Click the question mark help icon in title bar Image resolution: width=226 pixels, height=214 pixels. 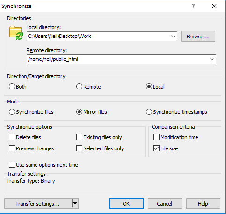[x=193, y=6]
